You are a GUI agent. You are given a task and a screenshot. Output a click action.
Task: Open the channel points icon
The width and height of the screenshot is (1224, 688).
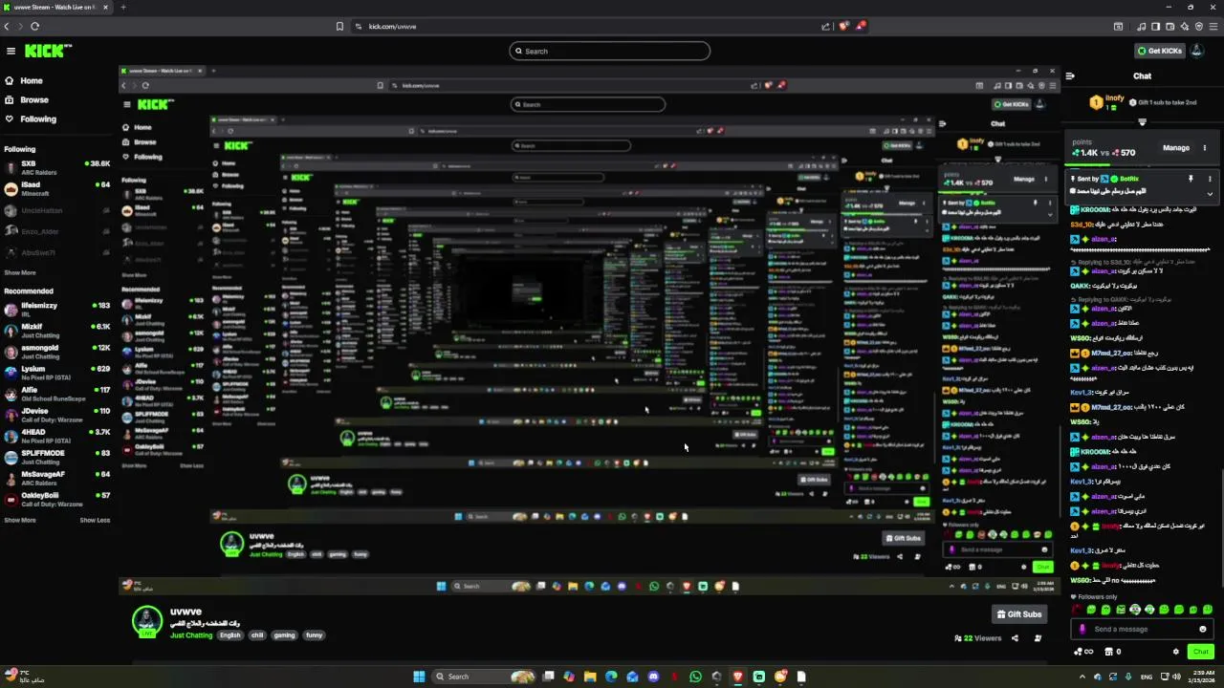(1083, 652)
